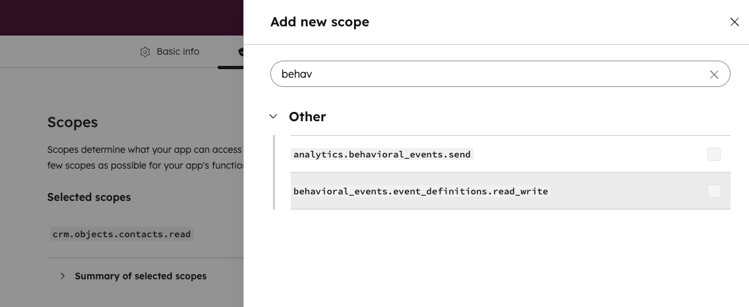Screen dimensions: 749x307
Task: Switch to the Basic info tab
Action: [x=177, y=51]
